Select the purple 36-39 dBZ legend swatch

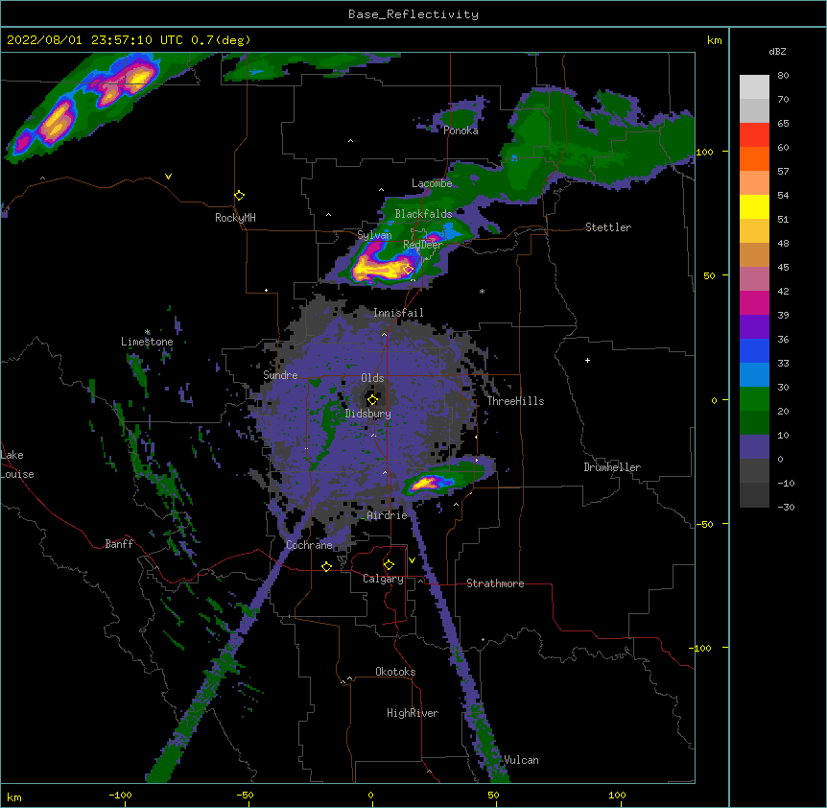tap(754, 327)
